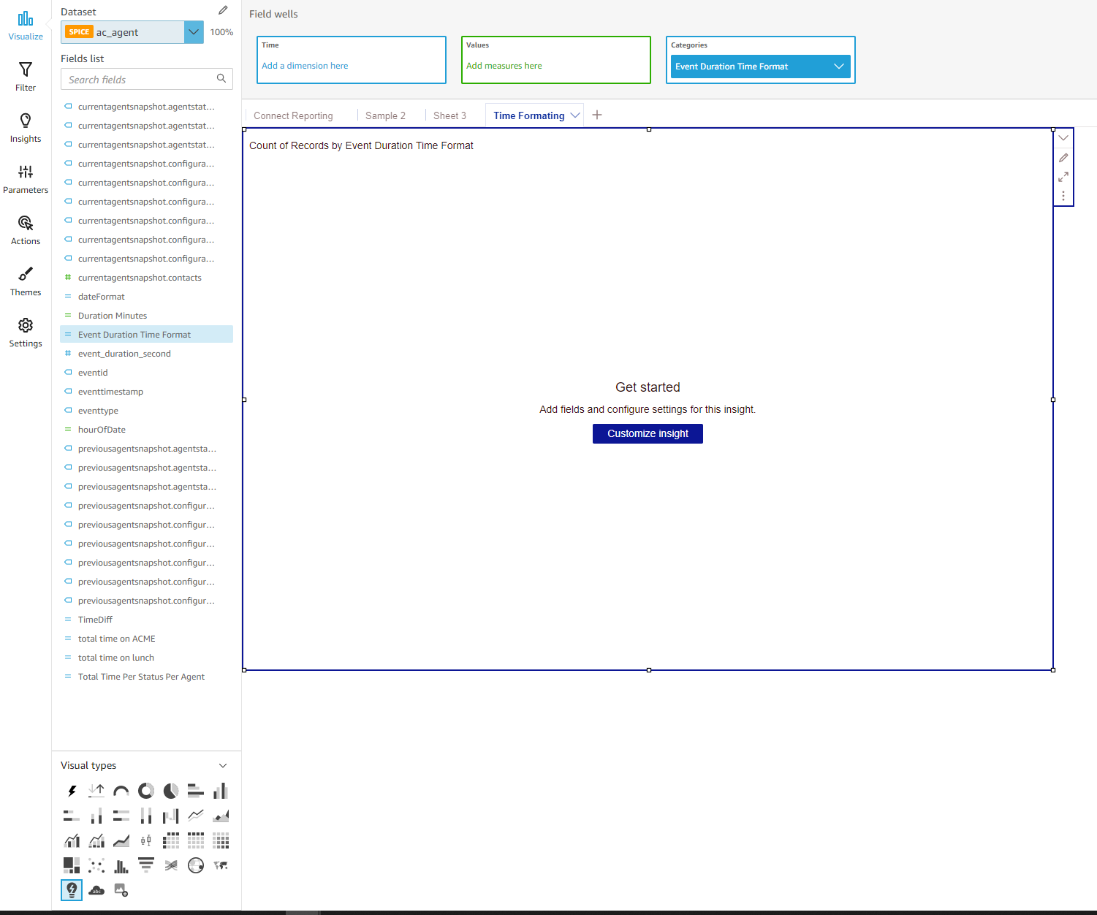Open the ac_agent dataset dropdown
The image size is (1097, 915).
194,32
